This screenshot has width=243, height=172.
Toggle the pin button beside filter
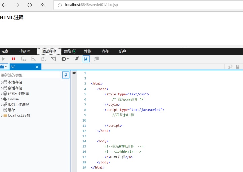tap(66, 75)
